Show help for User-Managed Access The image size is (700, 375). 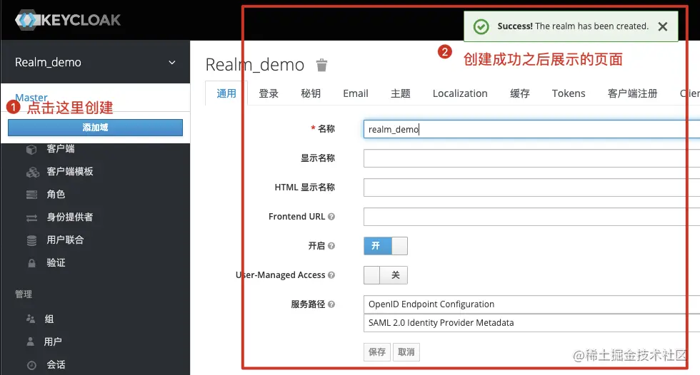(331, 275)
